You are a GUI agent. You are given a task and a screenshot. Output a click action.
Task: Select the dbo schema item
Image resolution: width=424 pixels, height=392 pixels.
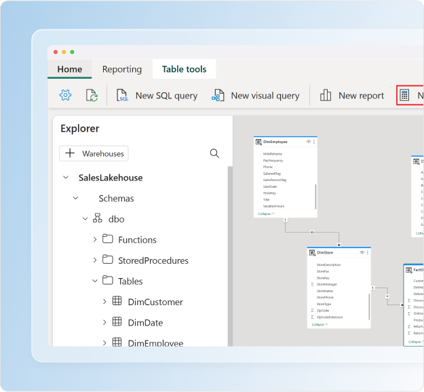coord(116,219)
